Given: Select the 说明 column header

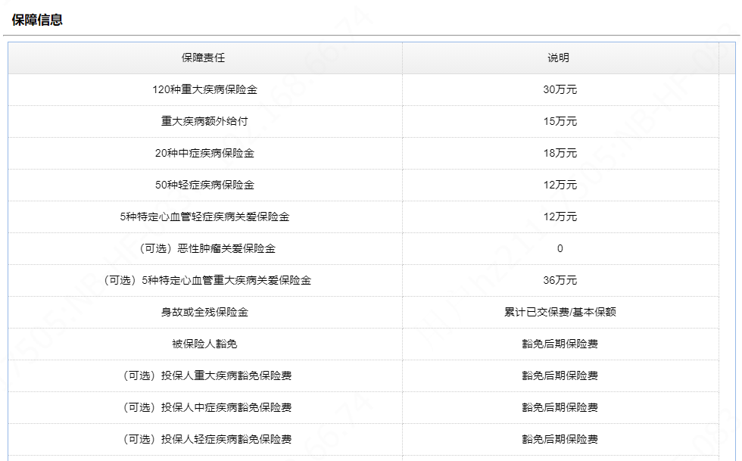Looking at the screenshot, I should [x=560, y=58].
